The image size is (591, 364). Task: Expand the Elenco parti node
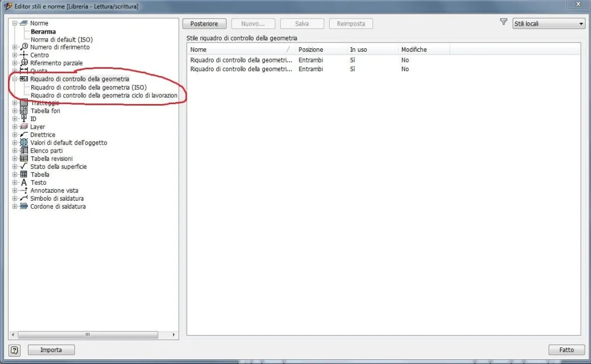pyautogui.click(x=15, y=151)
